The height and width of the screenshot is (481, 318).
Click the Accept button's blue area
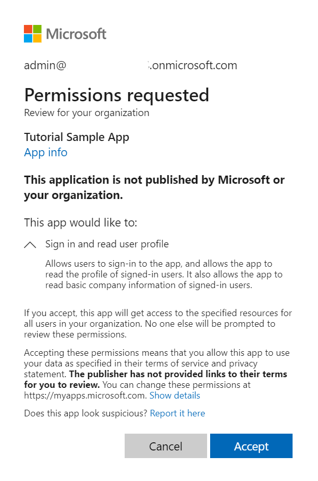(x=251, y=446)
